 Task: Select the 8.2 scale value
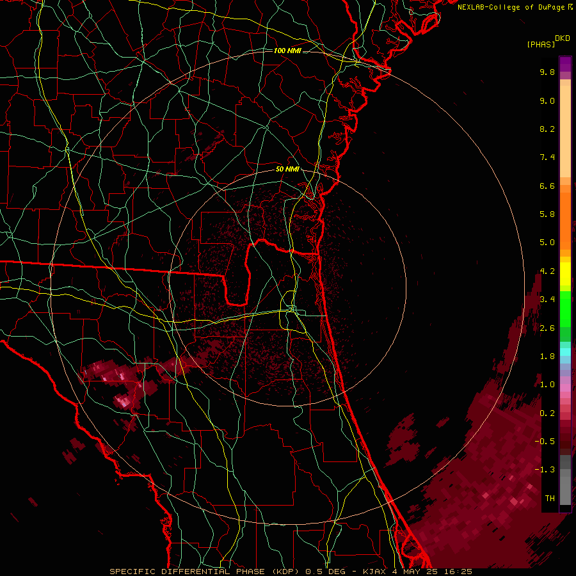coord(547,129)
